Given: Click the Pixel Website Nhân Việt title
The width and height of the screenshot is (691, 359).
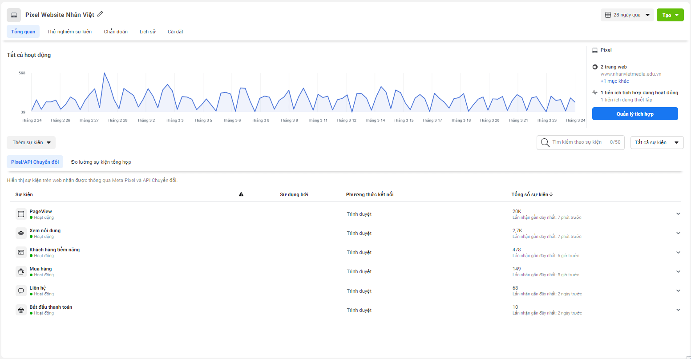Looking at the screenshot, I should pos(60,15).
